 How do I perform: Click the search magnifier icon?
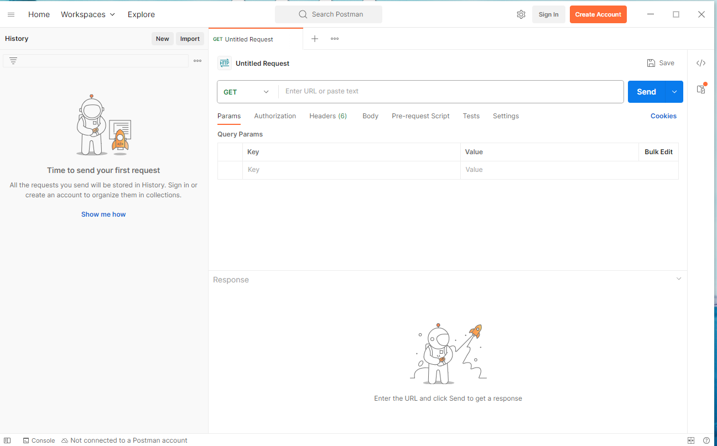pos(303,14)
